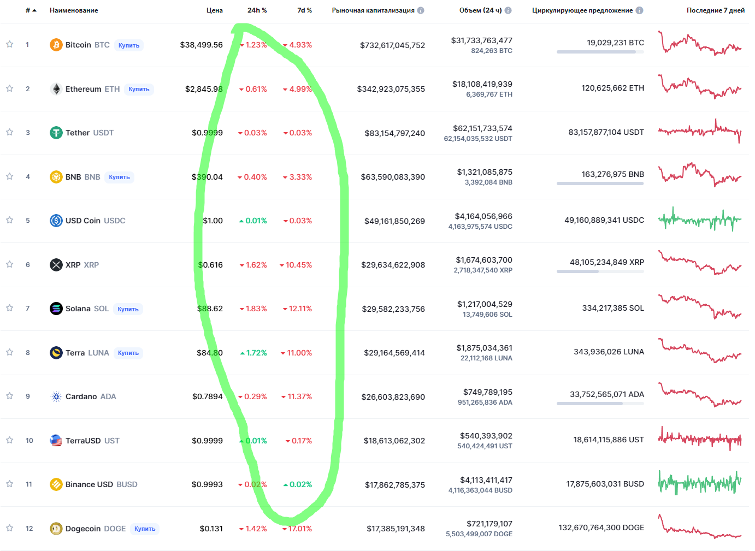The height and width of the screenshot is (551, 755).
Task: Click Dogecoin supply 132,670,764,300 DOGE
Action: (601, 528)
